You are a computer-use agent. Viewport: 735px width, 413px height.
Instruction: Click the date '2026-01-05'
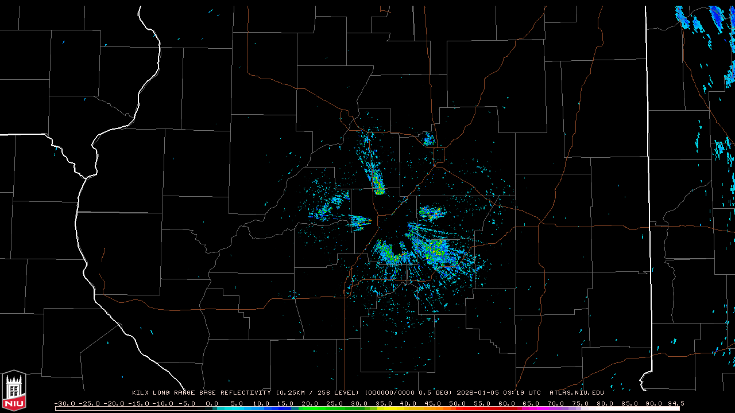tap(477, 393)
